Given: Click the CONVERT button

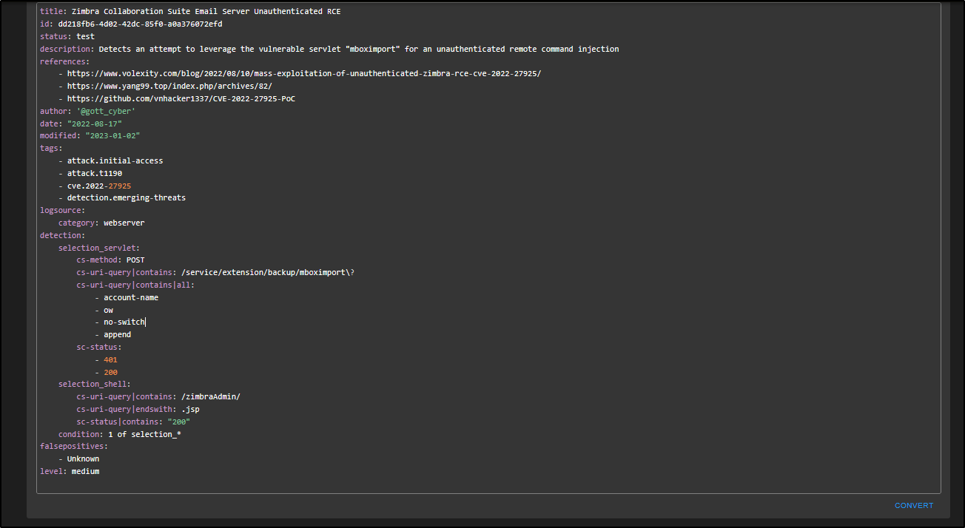Looking at the screenshot, I should point(914,506).
